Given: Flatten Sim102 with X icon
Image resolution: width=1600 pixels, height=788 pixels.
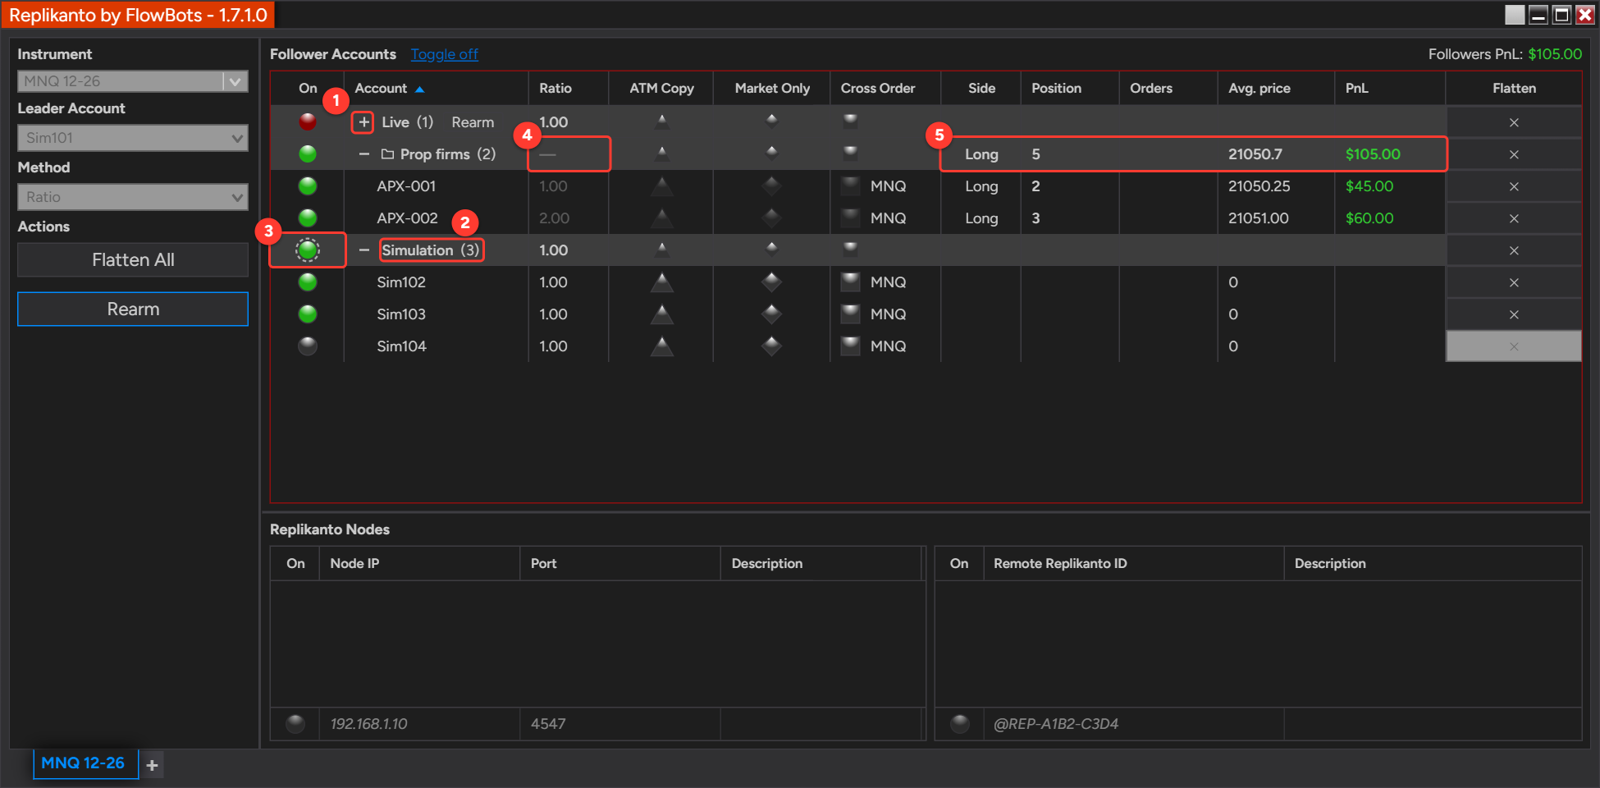Looking at the screenshot, I should coord(1514,282).
